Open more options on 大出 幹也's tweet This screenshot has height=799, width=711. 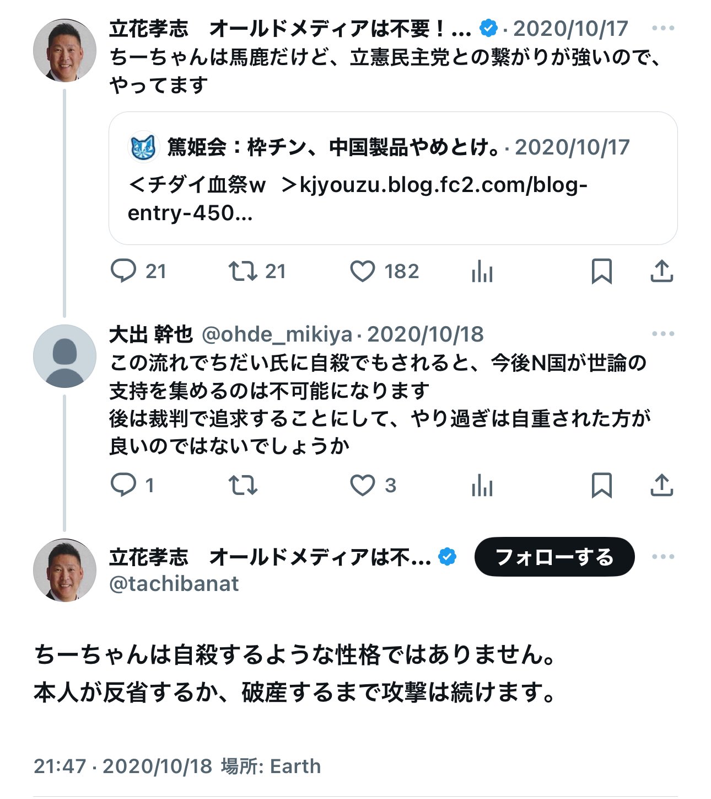[x=662, y=334]
